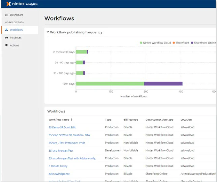Image resolution: width=217 pixels, height=182 pixels.
Task: Open the Acknowledgment workflow link
Action: (59, 174)
